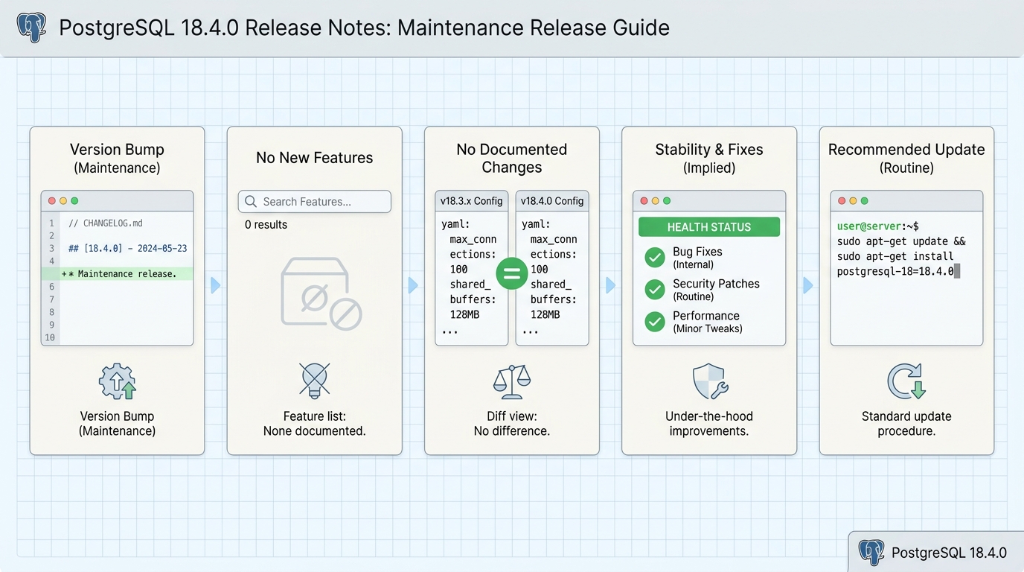Click the gear with upward arrows icon
1024x572 pixels.
pyautogui.click(x=118, y=381)
